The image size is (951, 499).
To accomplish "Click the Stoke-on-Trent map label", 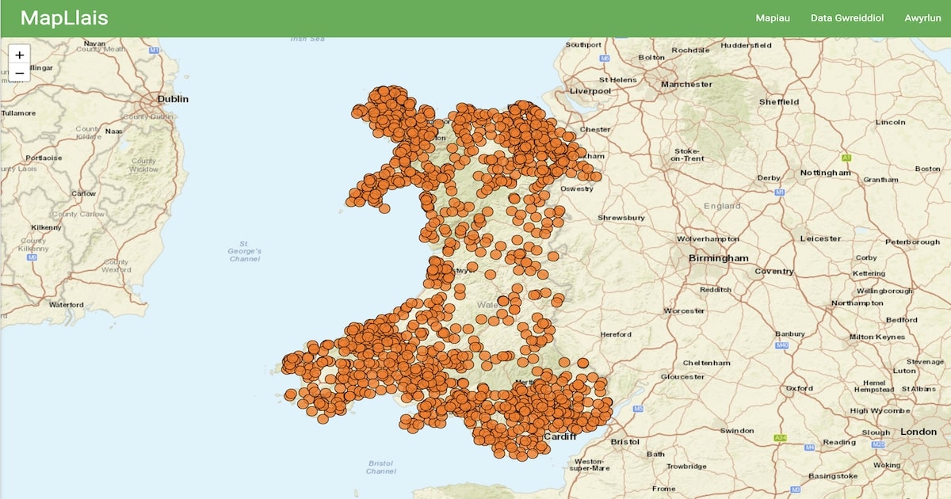I will (x=687, y=154).
